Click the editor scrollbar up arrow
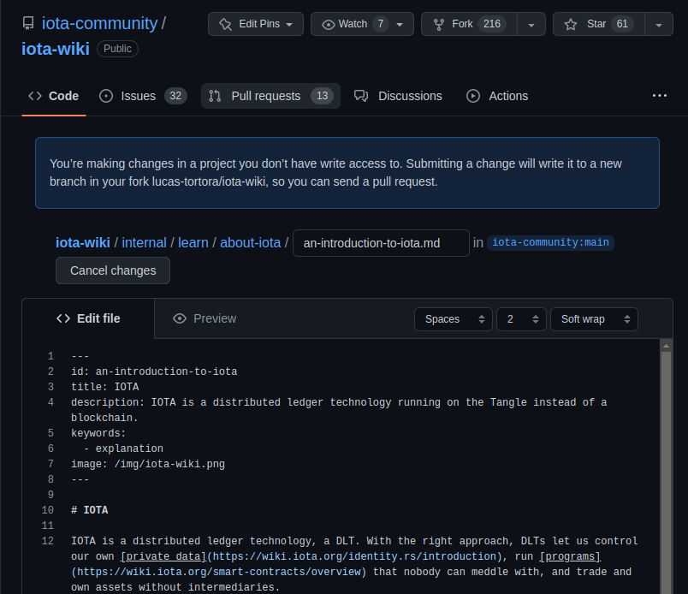 [x=666, y=347]
